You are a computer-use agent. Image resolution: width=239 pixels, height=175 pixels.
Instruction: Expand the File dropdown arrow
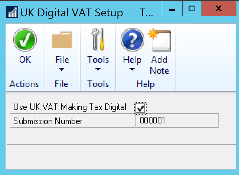pyautogui.click(x=62, y=69)
